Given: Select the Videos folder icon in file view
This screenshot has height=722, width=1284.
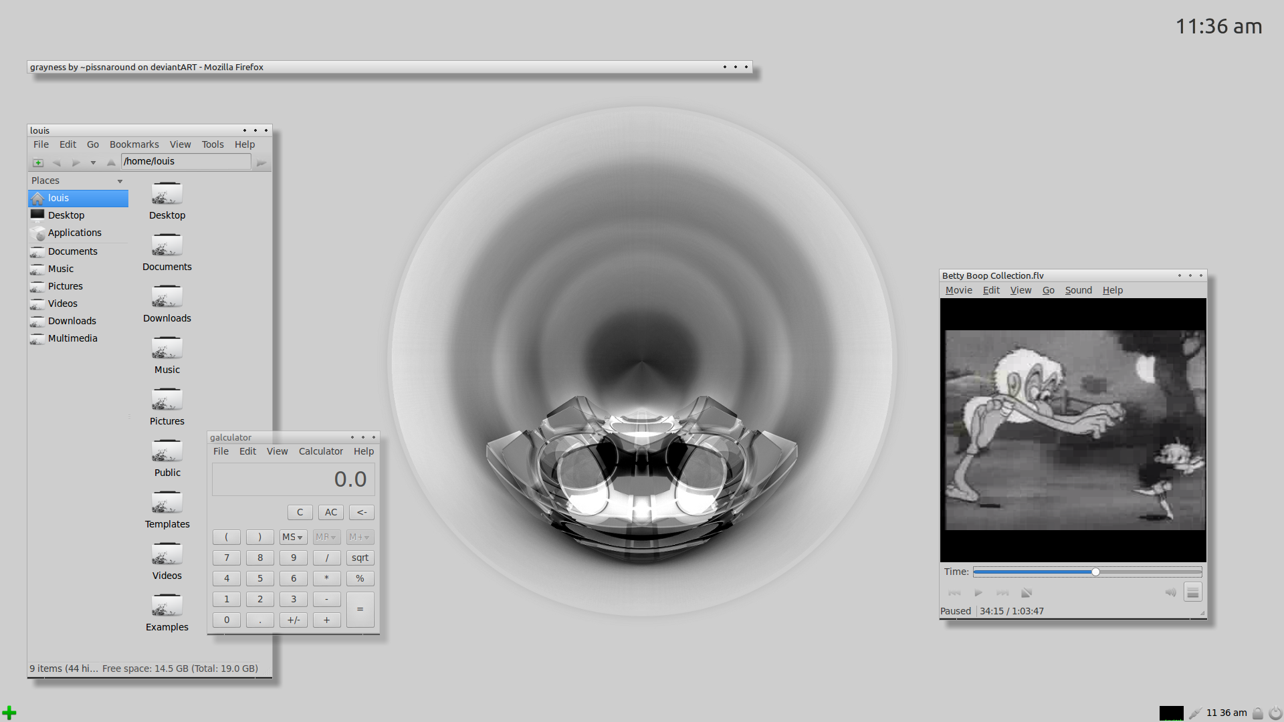Looking at the screenshot, I should [x=167, y=554].
